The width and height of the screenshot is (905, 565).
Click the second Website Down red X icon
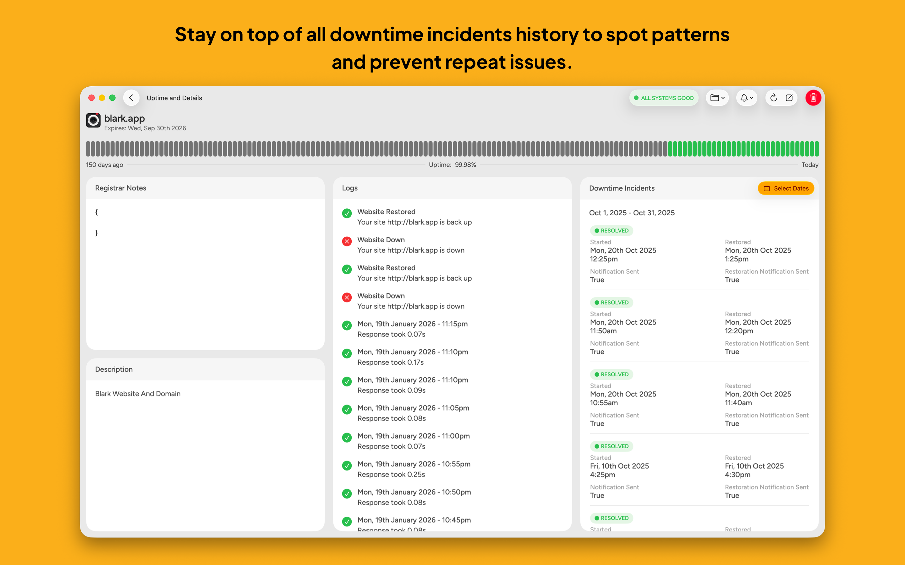pyautogui.click(x=347, y=297)
